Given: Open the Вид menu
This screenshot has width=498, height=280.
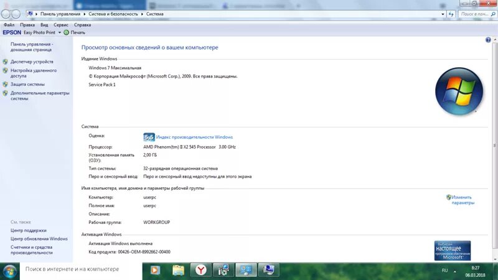Looking at the screenshot, I should click(44, 25).
